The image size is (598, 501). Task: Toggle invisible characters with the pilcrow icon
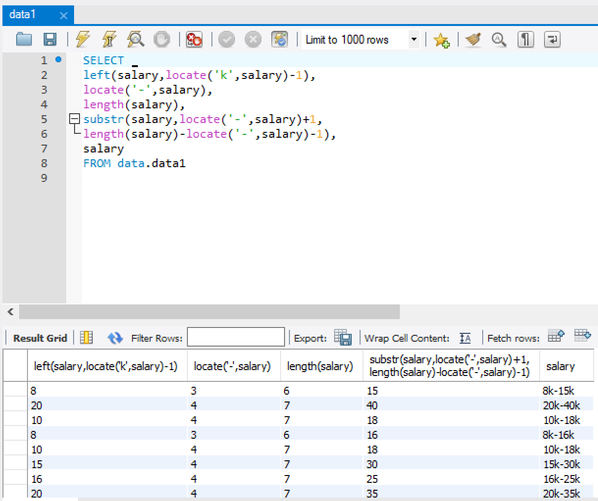(525, 39)
